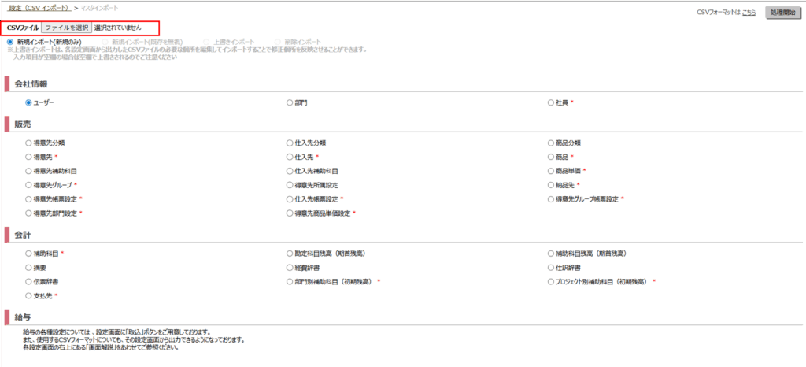The height and width of the screenshot is (367, 806).
Task: Open the CSVフォーマット こちら link
Action: coord(749,13)
